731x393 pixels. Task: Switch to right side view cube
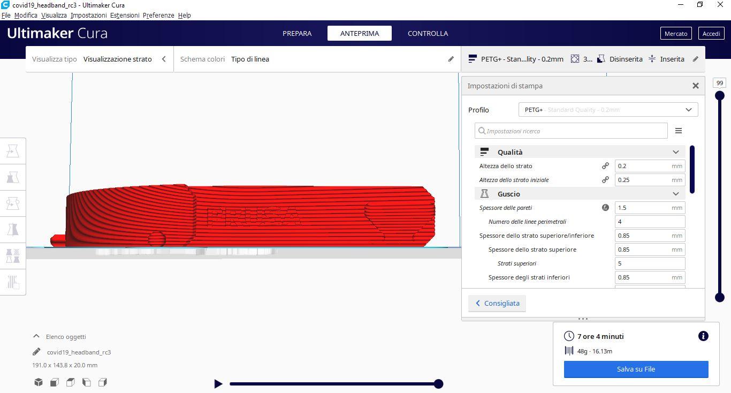(x=103, y=382)
